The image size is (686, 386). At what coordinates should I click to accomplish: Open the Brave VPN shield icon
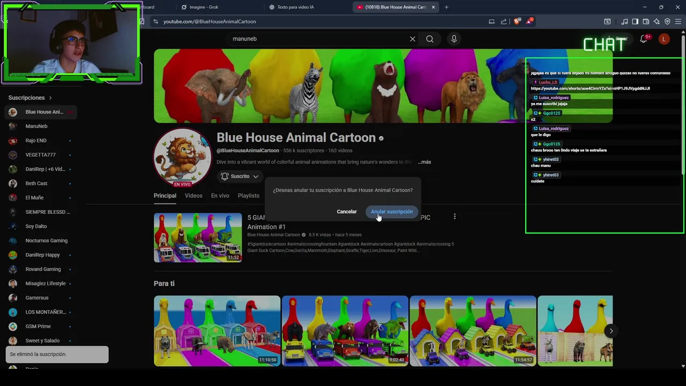[667, 21]
